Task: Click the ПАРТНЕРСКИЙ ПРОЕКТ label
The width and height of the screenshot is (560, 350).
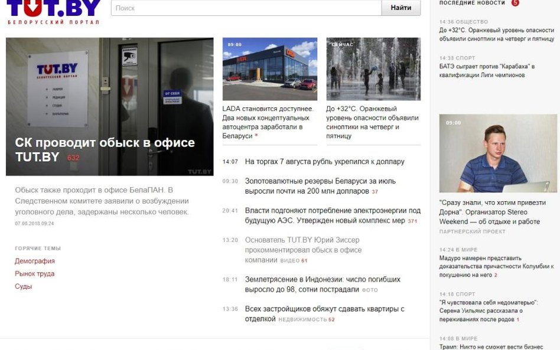Action: coord(472,231)
